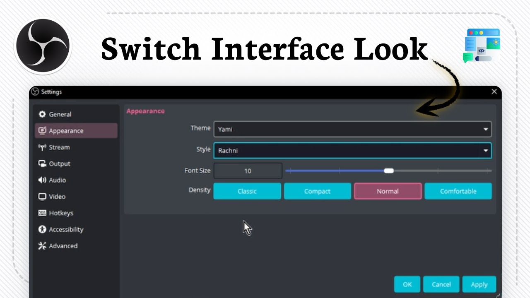Click the Stream antenna icon

point(42,147)
